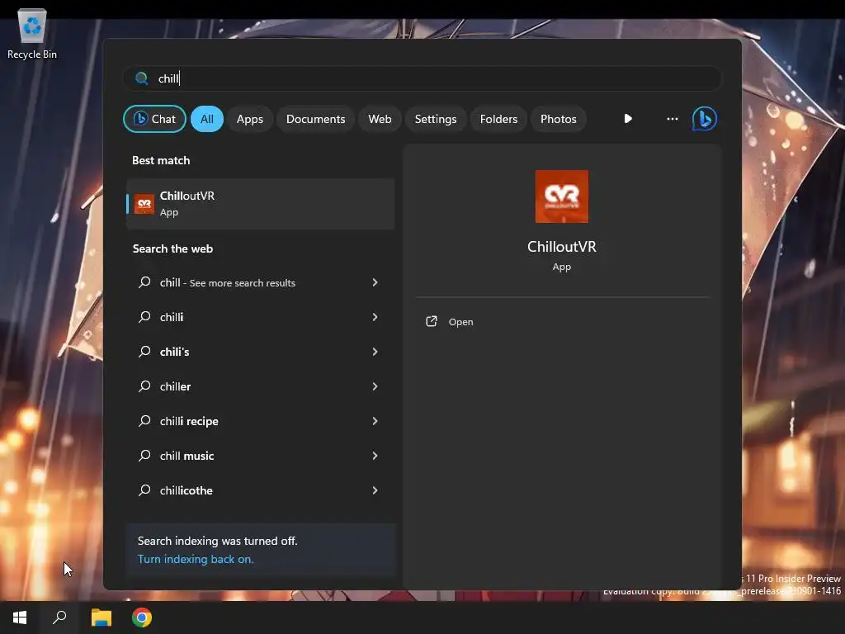Image resolution: width=845 pixels, height=634 pixels.
Task: Switch to the Folders filter tab
Action: [498, 119]
